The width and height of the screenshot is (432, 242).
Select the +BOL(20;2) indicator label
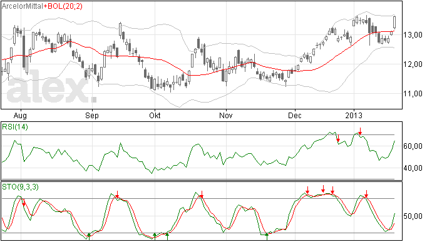pyautogui.click(x=63, y=6)
